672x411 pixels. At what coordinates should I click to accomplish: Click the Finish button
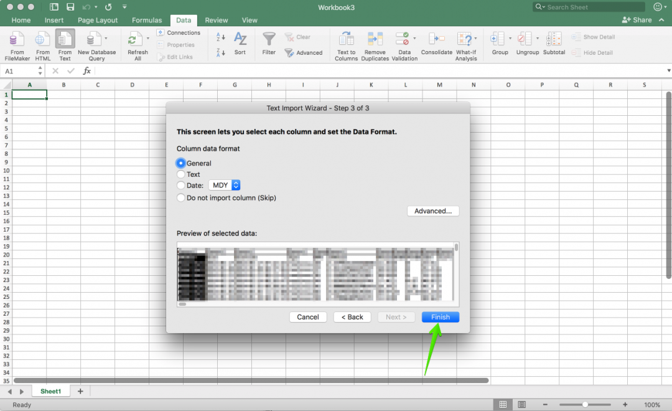click(x=440, y=317)
